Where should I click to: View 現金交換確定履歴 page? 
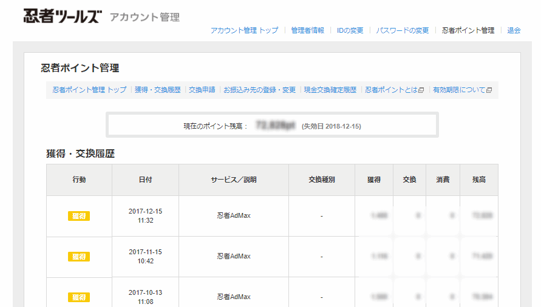(330, 90)
